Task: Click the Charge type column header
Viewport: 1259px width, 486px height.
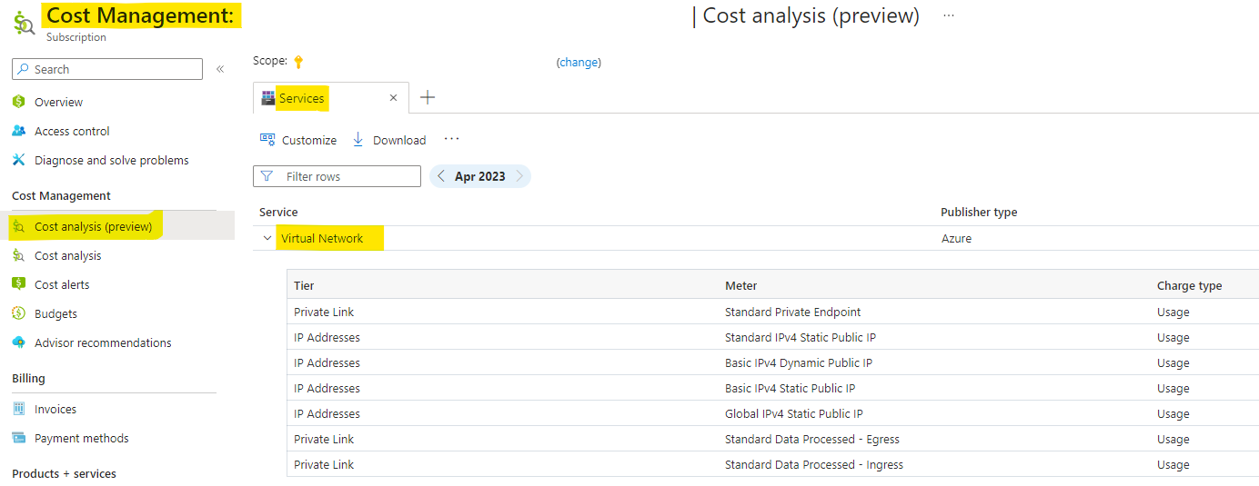Action: [x=1189, y=285]
